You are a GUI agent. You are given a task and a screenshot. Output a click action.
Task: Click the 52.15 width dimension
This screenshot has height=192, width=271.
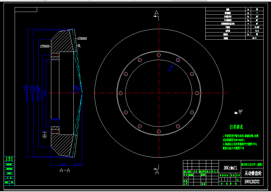[63, 164]
